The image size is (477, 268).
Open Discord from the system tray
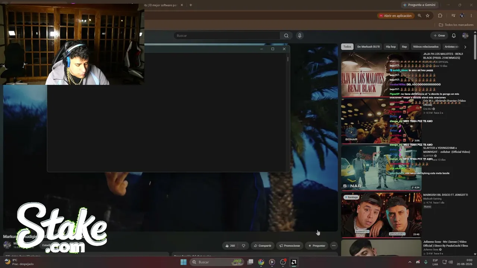click(418, 262)
